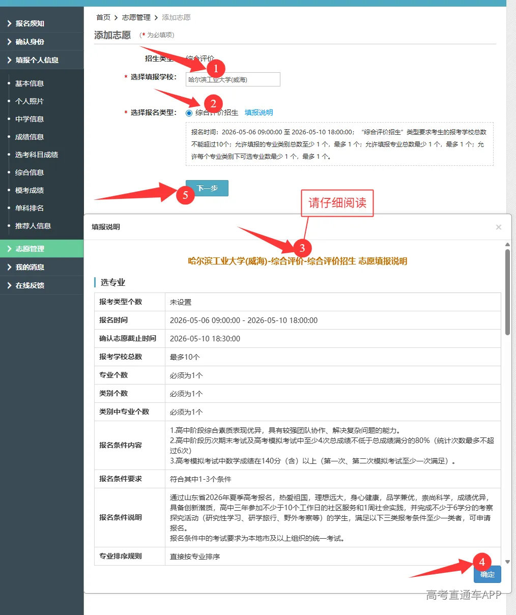Open 基本信息 in the sidebar

coord(30,83)
